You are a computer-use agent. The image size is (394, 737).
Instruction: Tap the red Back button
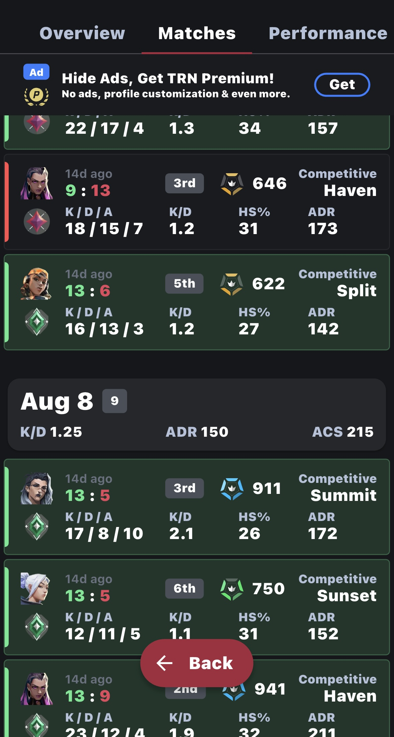click(197, 663)
